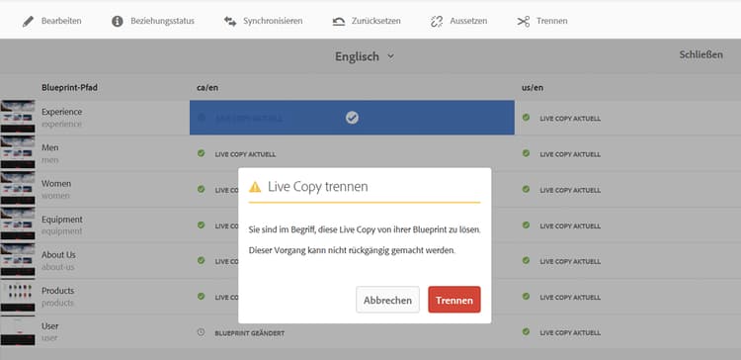Click Schließen to close the overview
Viewport: 741px width, 360px height.
(700, 54)
